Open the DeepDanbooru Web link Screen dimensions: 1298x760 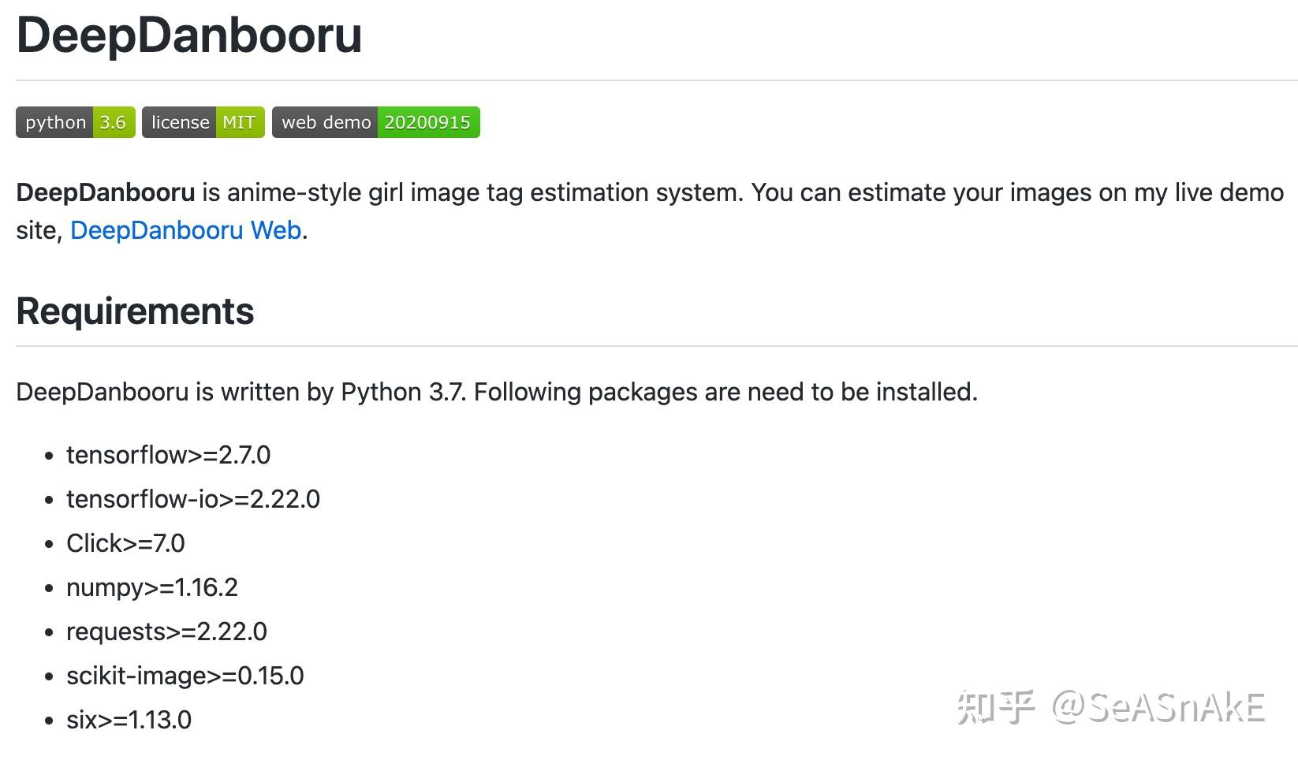click(185, 230)
